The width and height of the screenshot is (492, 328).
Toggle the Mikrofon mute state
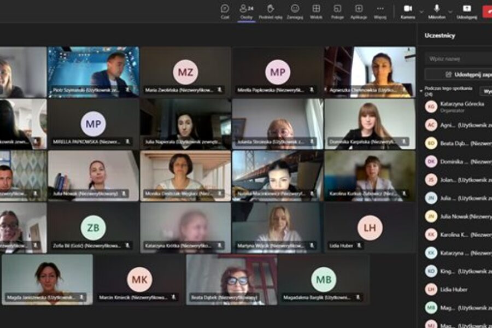click(x=436, y=11)
